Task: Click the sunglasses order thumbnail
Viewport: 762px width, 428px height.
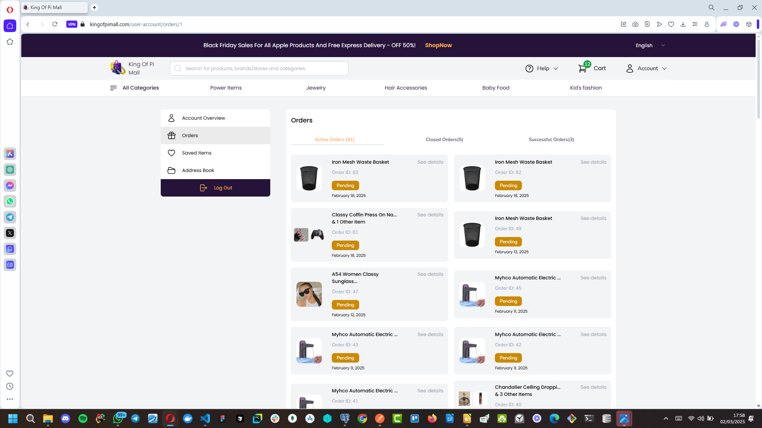Action: pos(309,294)
